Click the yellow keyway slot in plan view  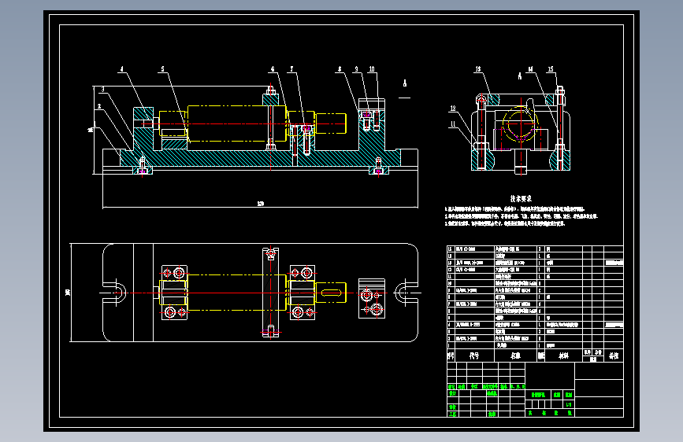tap(331, 293)
